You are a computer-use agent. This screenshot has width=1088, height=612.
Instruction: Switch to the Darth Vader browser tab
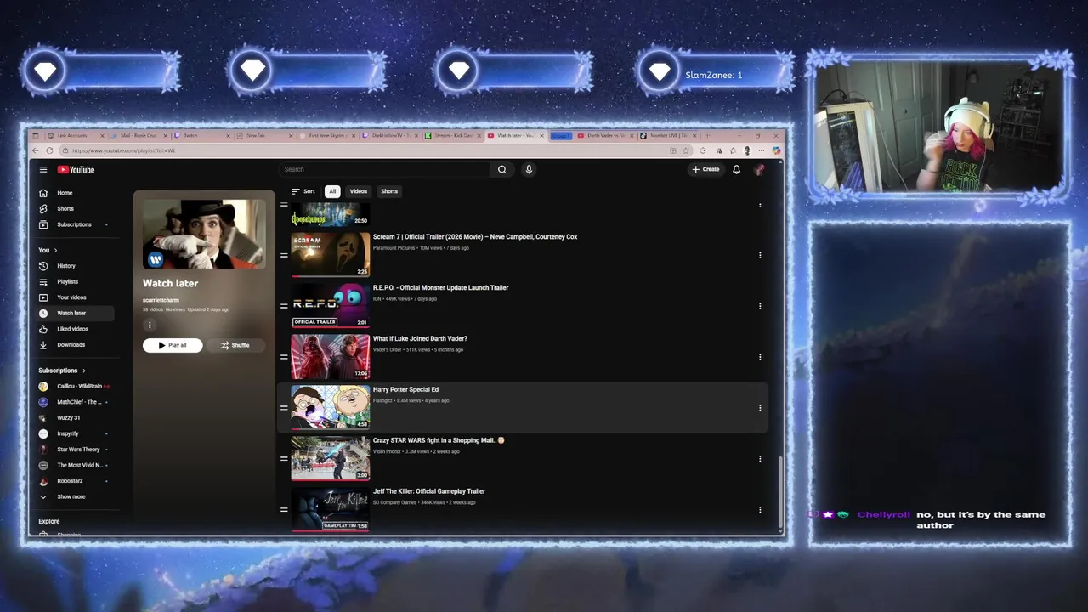click(605, 135)
